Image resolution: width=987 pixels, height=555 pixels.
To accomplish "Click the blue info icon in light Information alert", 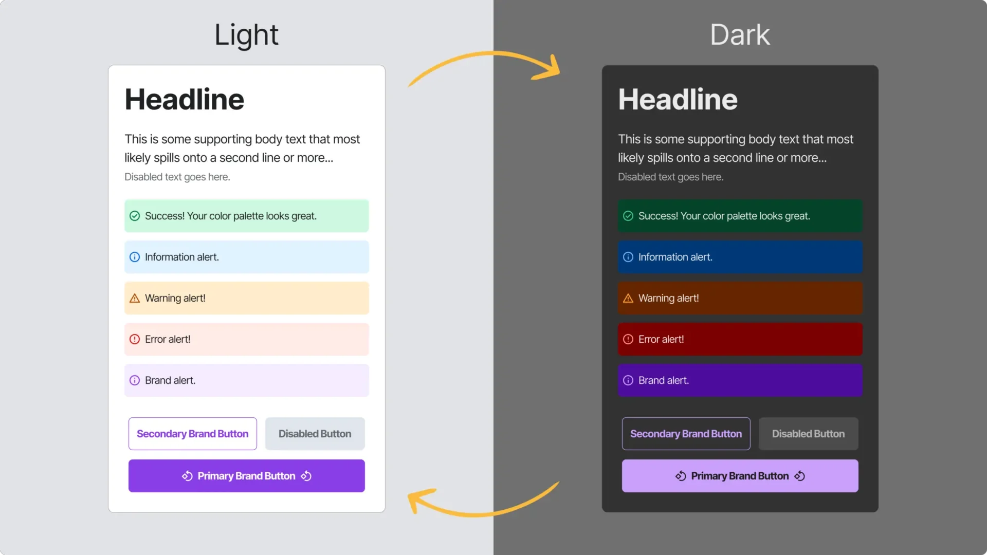I will pyautogui.click(x=135, y=257).
